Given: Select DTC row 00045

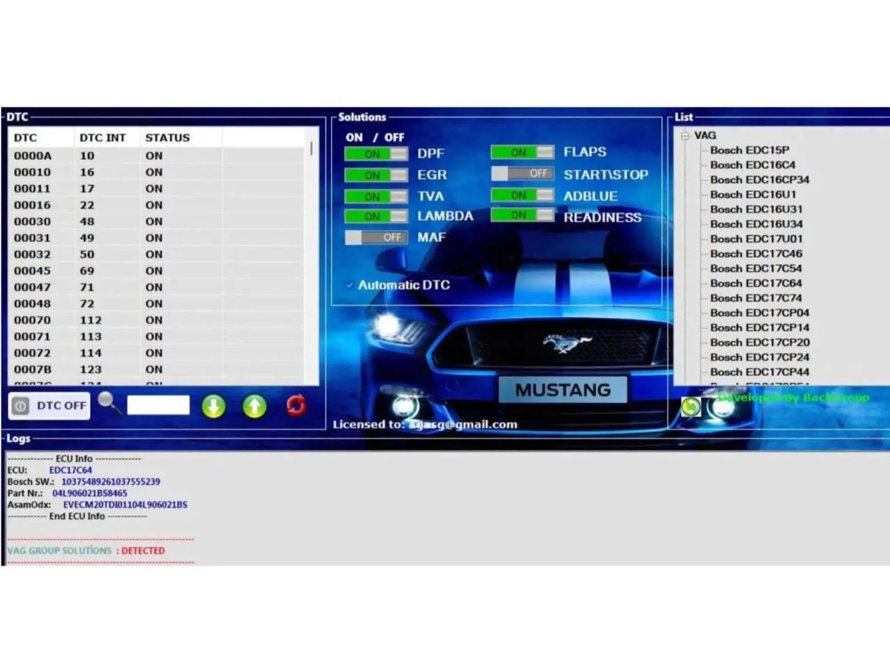Looking at the screenshot, I should [157, 271].
